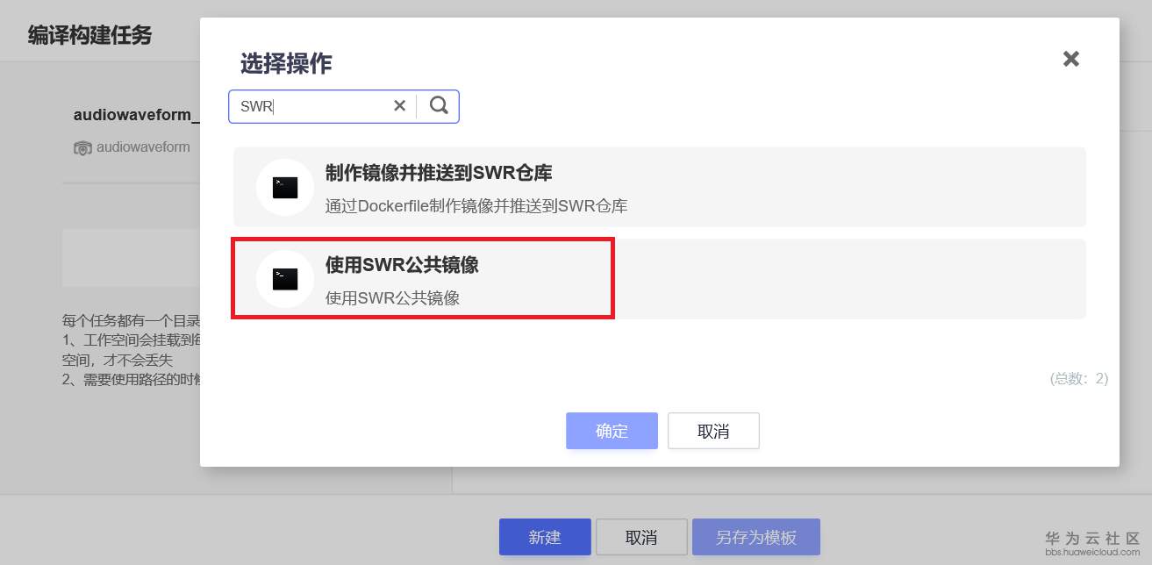The width and height of the screenshot is (1152, 565).
Task: Click the search icon inside the 选择操作 dialog
Action: click(438, 105)
